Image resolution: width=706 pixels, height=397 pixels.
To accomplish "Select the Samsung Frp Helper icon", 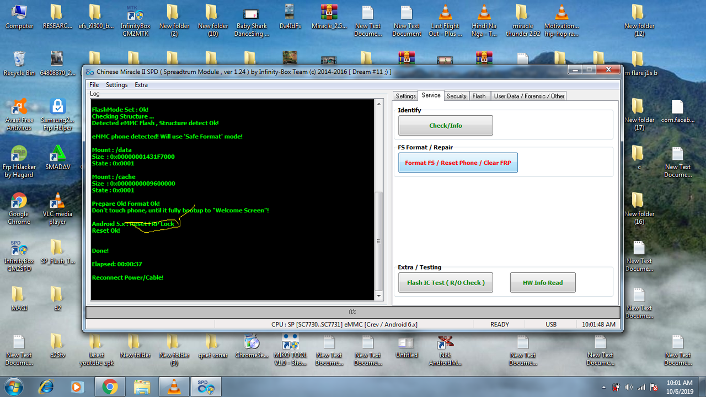I will [57, 114].
